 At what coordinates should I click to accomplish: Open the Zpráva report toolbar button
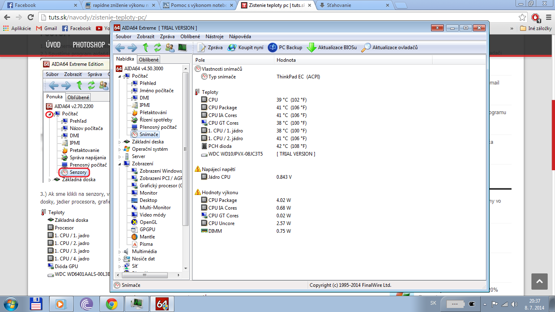click(x=210, y=48)
